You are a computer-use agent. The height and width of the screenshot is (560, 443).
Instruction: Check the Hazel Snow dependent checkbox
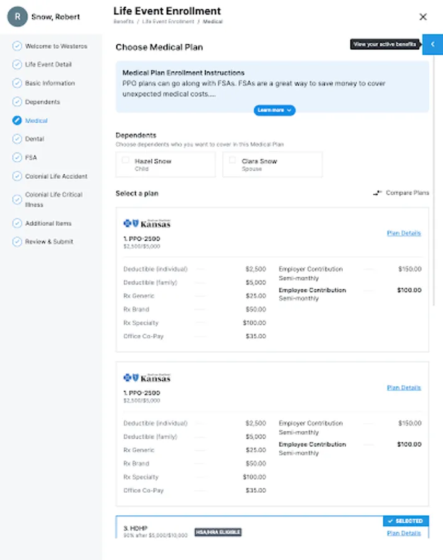(x=126, y=161)
